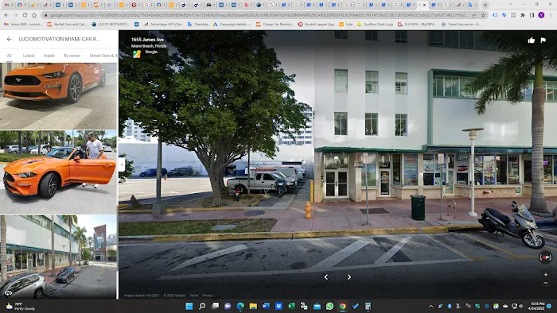
Task: Open Excel from the taskbar
Action: (292, 306)
